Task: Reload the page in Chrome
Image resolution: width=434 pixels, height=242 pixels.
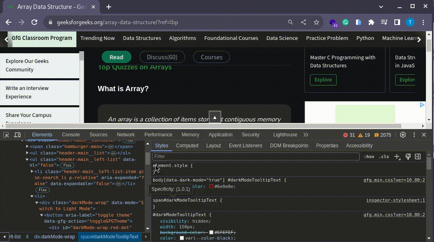Action: point(34,22)
